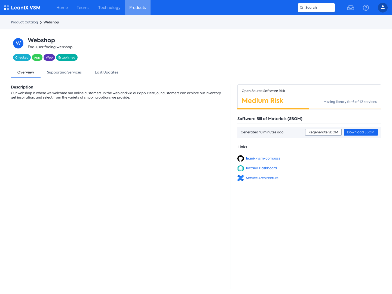Navigate to Product Catalog breadcrumb
Image resolution: width=392 pixels, height=294 pixels.
[x=24, y=22]
